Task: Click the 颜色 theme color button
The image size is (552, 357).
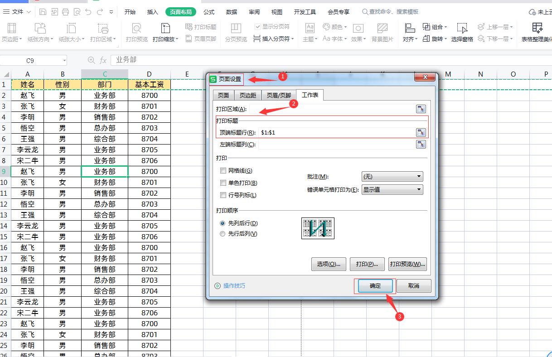Action: pos(335,27)
